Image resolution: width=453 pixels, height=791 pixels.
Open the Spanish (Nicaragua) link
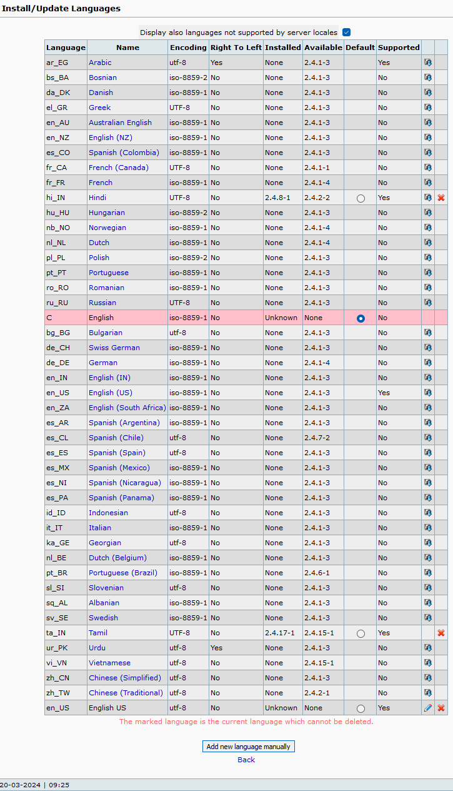click(125, 483)
